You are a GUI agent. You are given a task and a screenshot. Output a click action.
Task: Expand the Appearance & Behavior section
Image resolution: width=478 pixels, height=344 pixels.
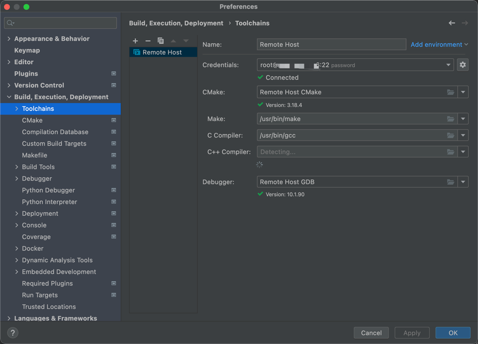coord(9,39)
